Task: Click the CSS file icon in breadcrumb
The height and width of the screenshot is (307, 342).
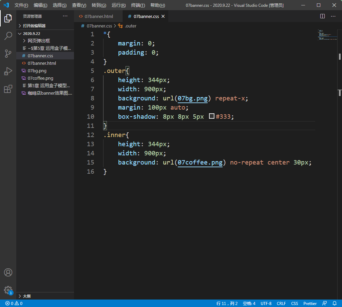Action: pos(83,26)
